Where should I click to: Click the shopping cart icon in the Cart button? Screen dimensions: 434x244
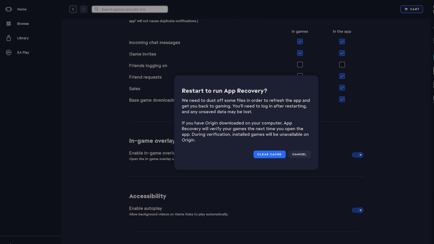click(x=406, y=8)
